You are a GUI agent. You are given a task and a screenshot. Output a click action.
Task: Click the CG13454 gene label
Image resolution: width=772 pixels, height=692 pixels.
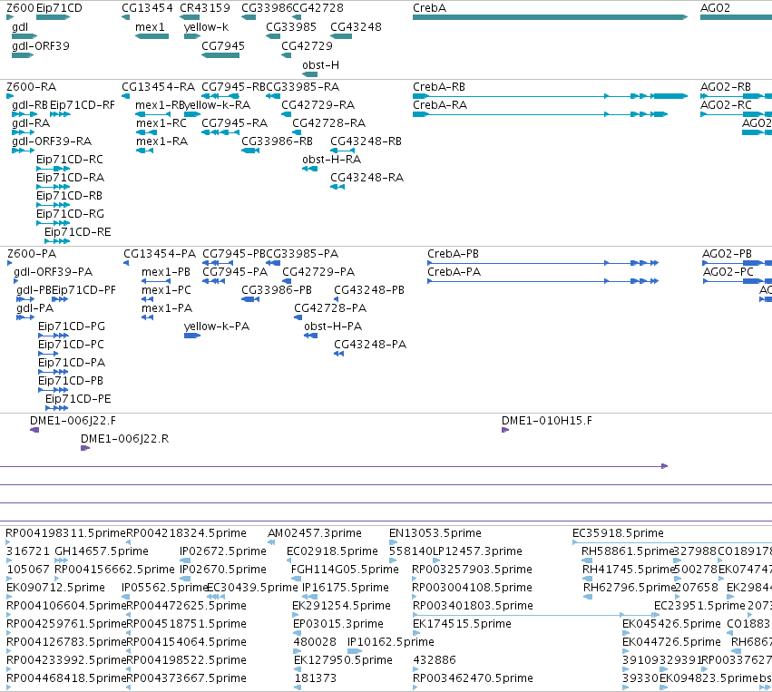coord(147,8)
